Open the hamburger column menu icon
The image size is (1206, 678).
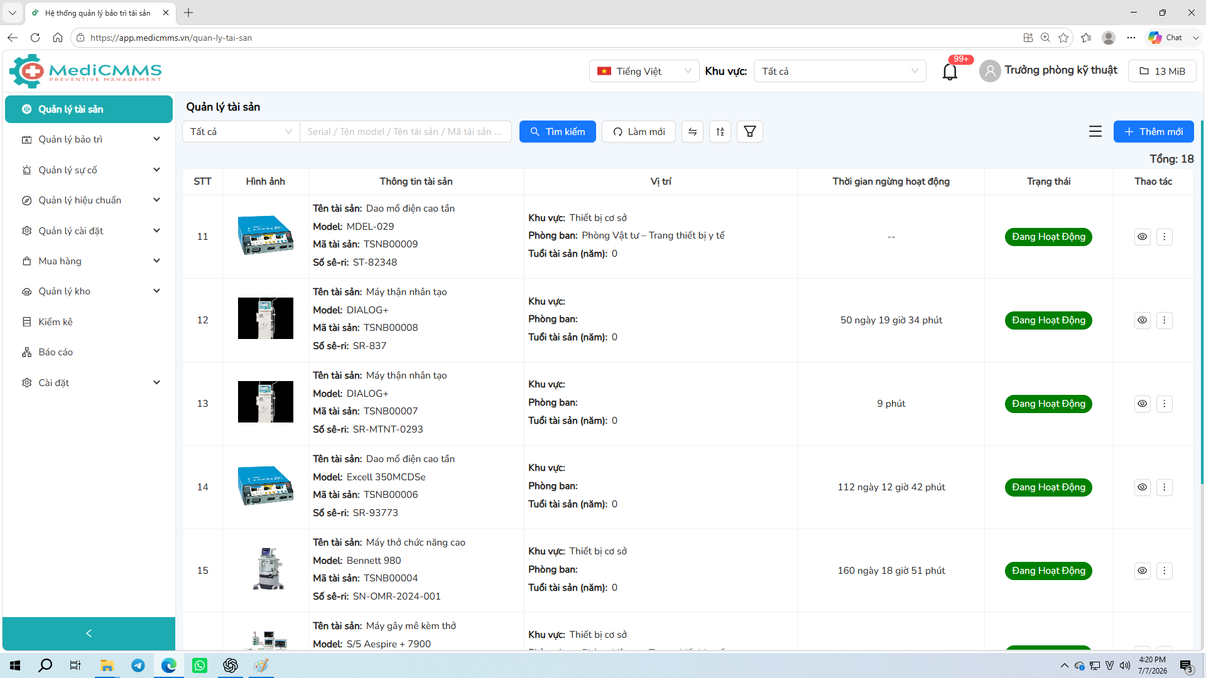click(x=1095, y=131)
